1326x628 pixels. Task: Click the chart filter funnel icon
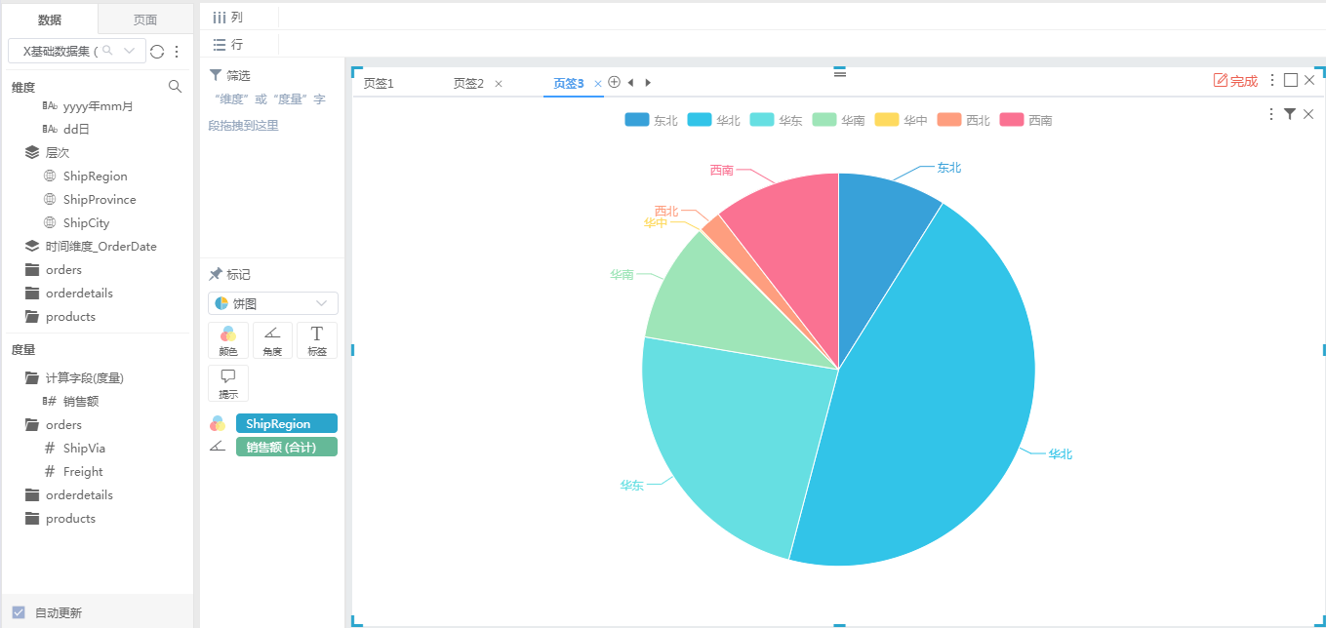click(1290, 114)
